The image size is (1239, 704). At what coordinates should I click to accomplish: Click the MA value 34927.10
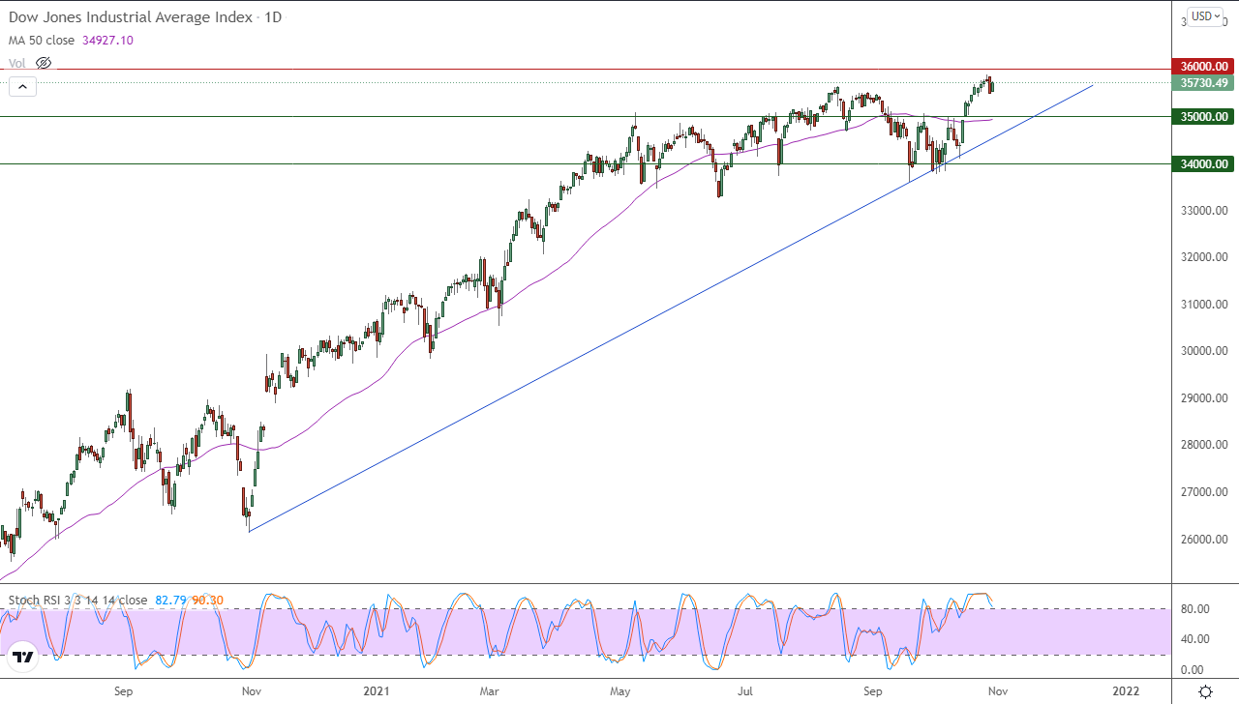[x=108, y=41]
